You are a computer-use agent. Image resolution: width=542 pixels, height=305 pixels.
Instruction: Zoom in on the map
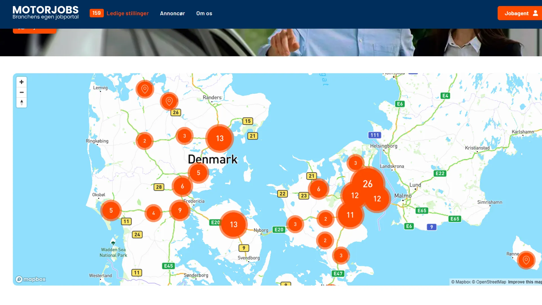[21, 82]
